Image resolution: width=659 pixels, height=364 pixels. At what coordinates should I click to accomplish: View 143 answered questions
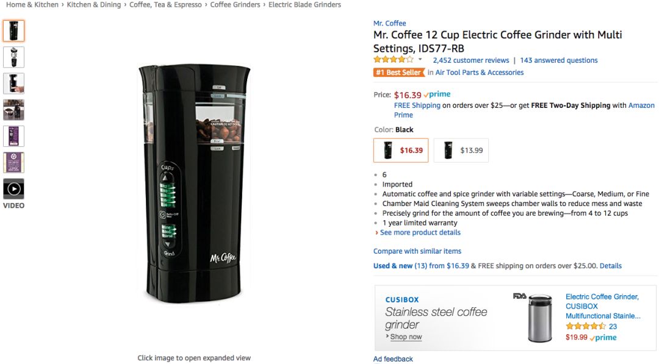tap(558, 60)
